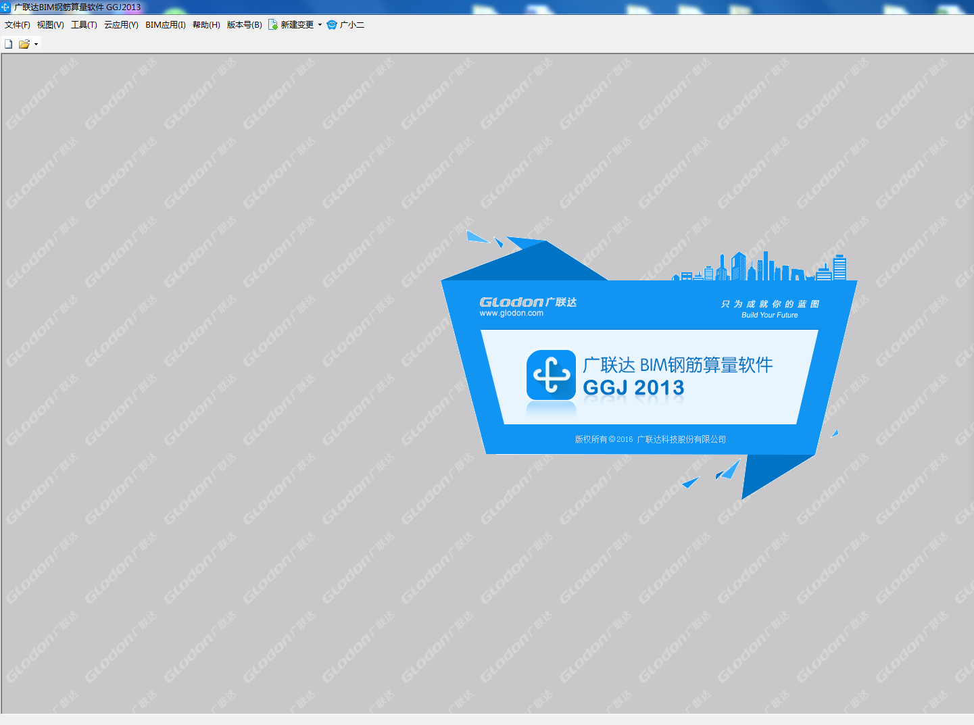Open the BIM应用(I) menu

[166, 25]
